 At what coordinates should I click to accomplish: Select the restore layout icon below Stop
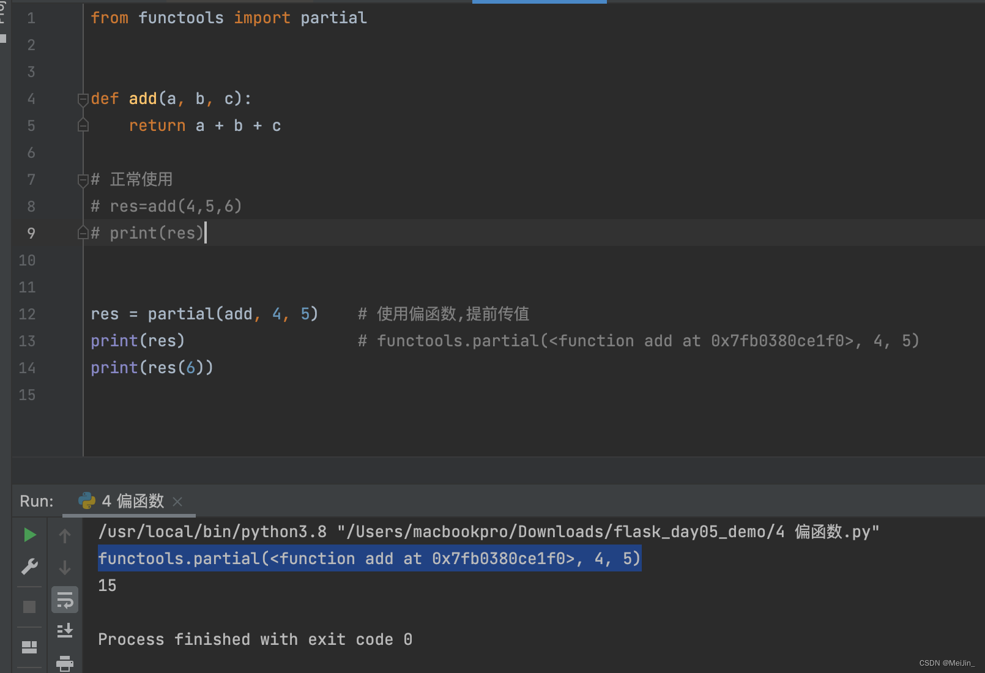pyautogui.click(x=29, y=647)
